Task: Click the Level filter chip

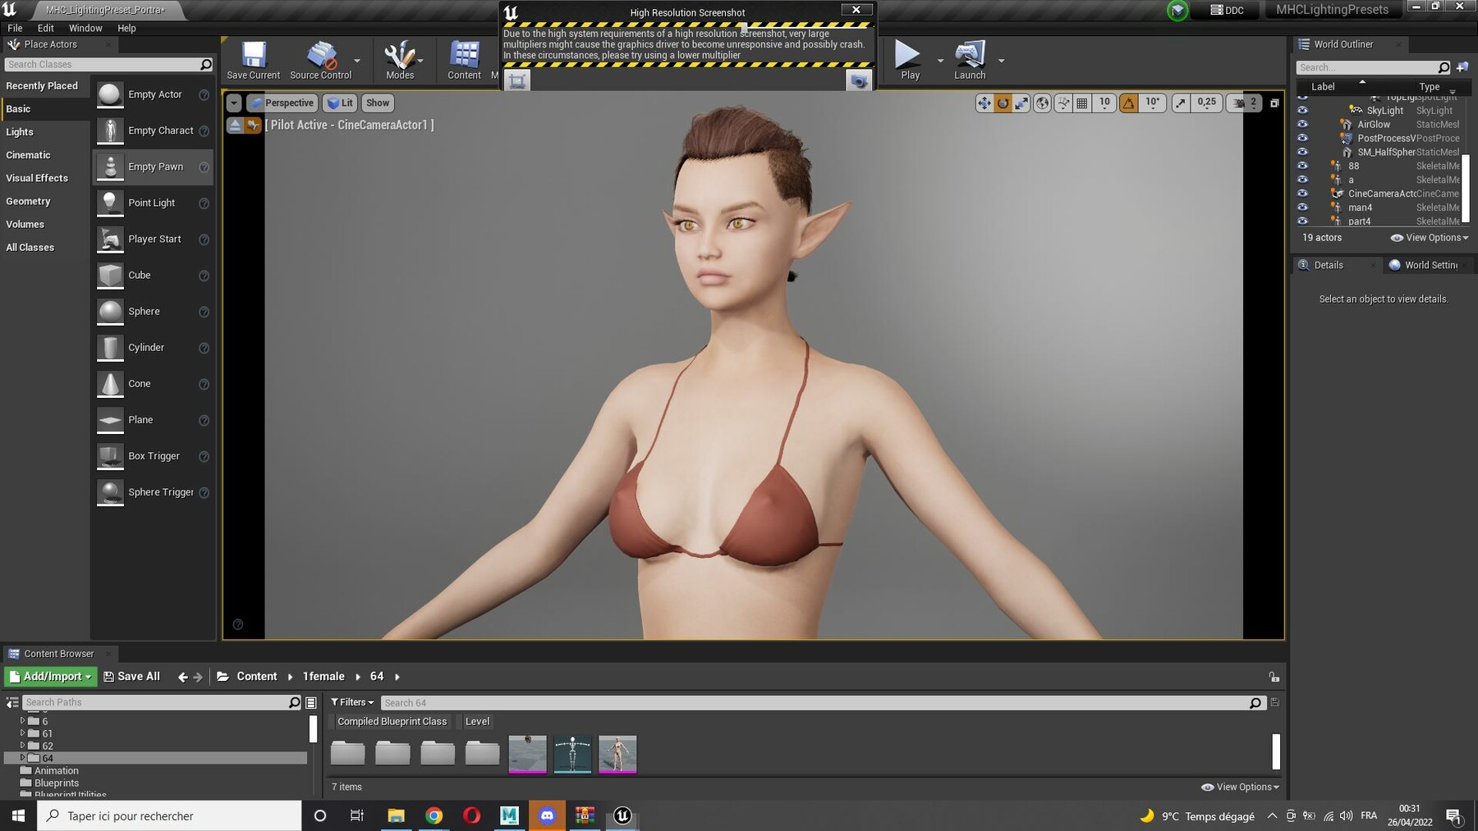Action: tap(476, 722)
